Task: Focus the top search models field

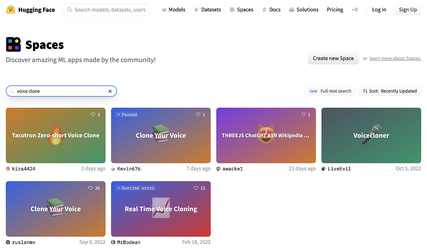Action: pyautogui.click(x=106, y=10)
